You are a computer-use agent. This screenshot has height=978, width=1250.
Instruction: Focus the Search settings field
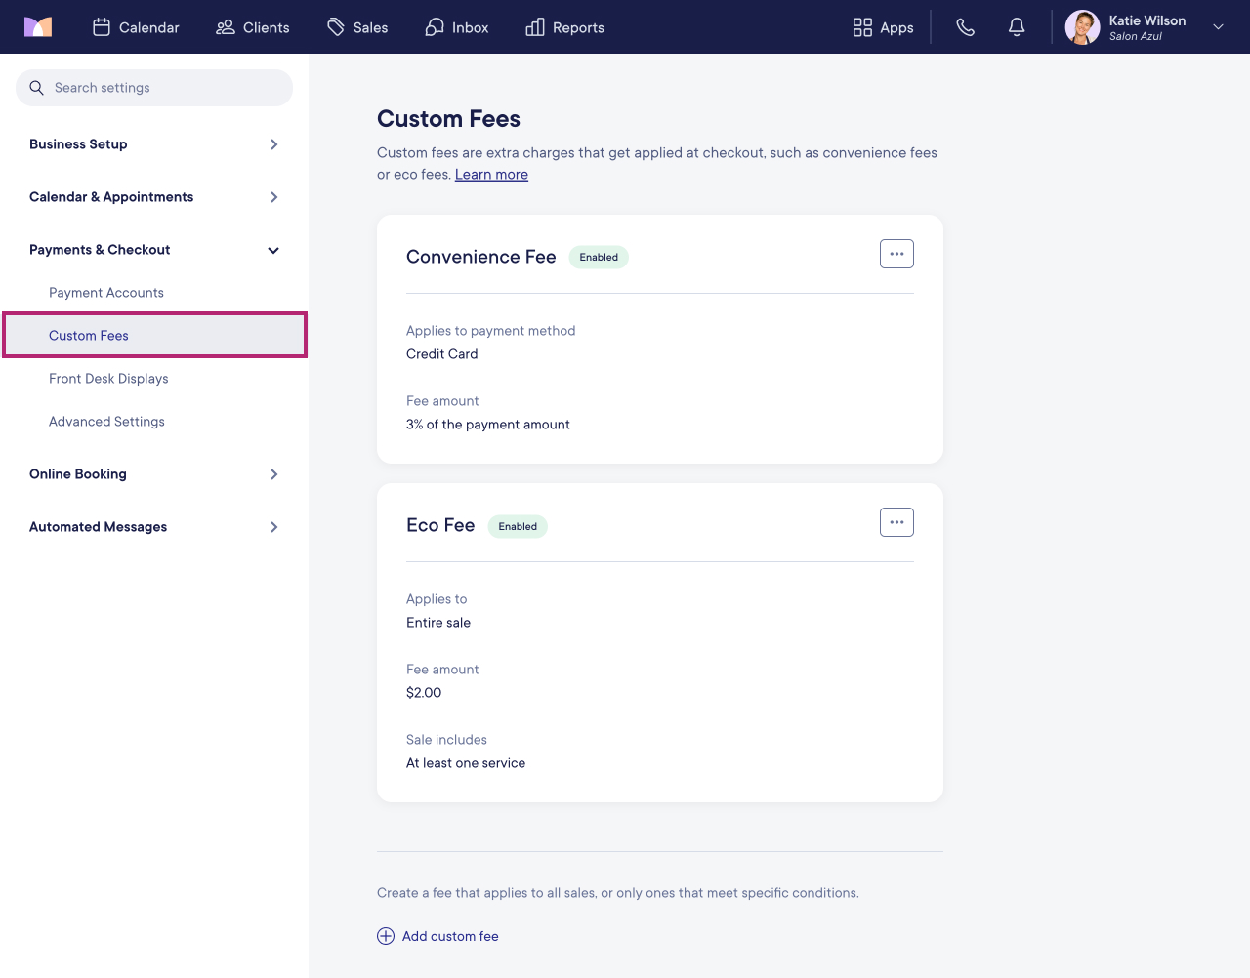coord(154,88)
